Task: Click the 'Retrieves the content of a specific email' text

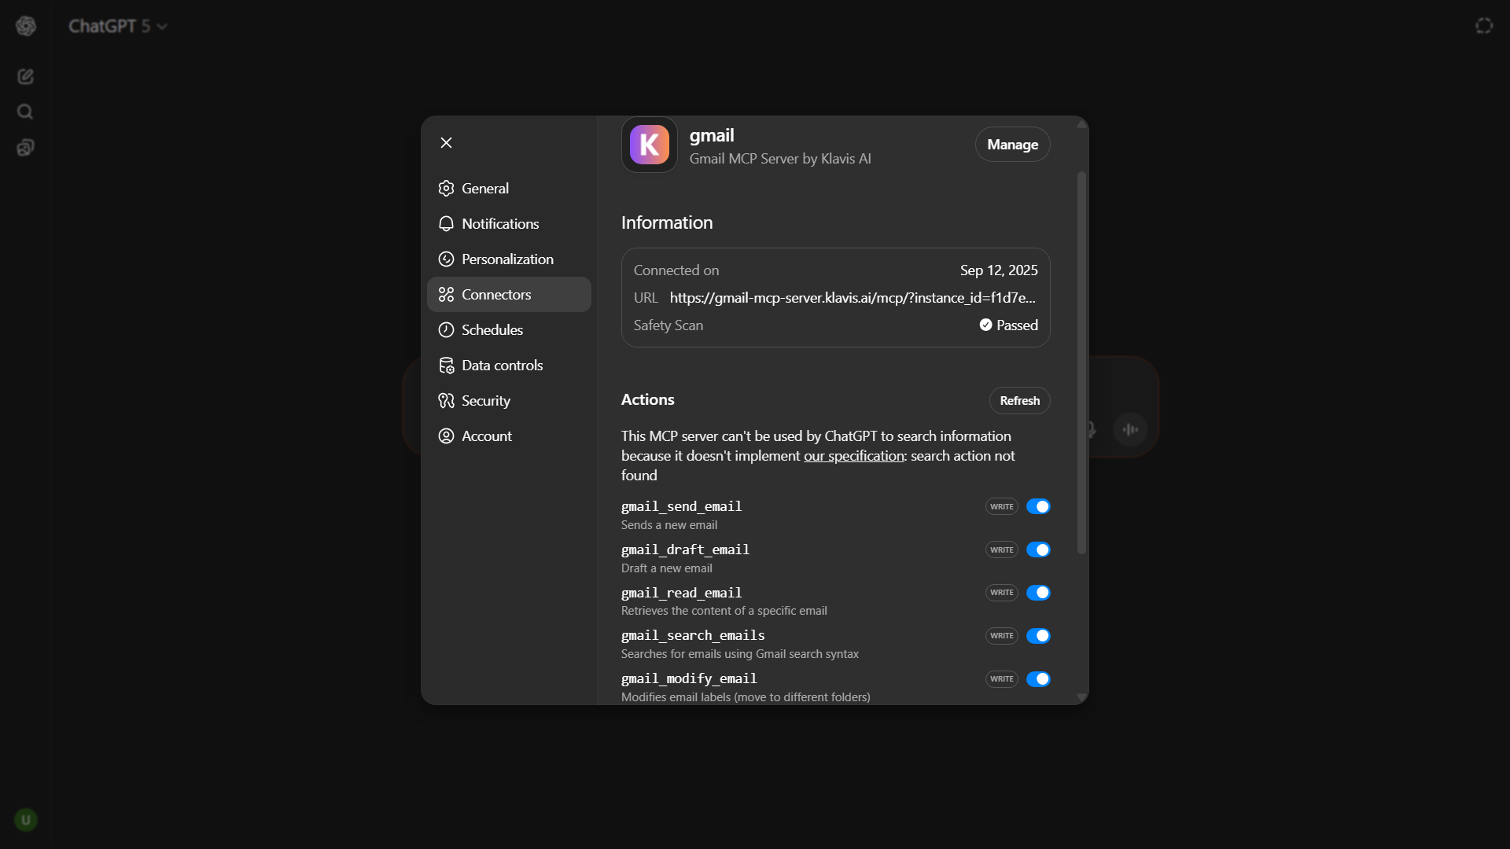Action: [x=724, y=611]
